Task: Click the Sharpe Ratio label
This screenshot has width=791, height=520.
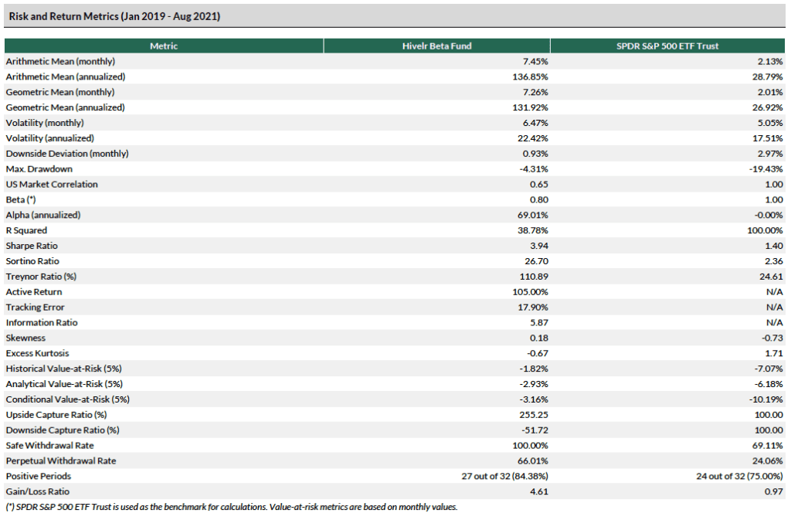Action: [x=32, y=246]
